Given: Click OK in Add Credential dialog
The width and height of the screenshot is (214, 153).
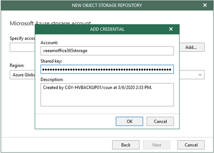Looking at the screenshot, I should coord(129,121).
